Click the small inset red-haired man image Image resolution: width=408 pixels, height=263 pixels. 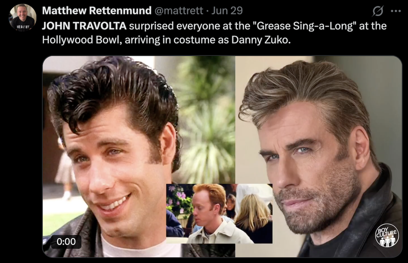[x=219, y=214]
